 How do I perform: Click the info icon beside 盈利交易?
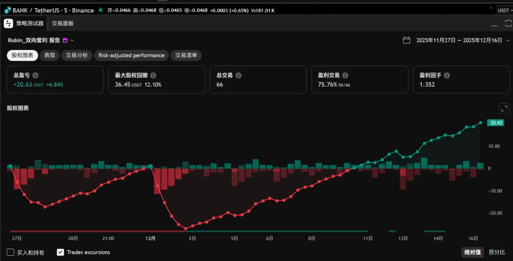point(345,76)
